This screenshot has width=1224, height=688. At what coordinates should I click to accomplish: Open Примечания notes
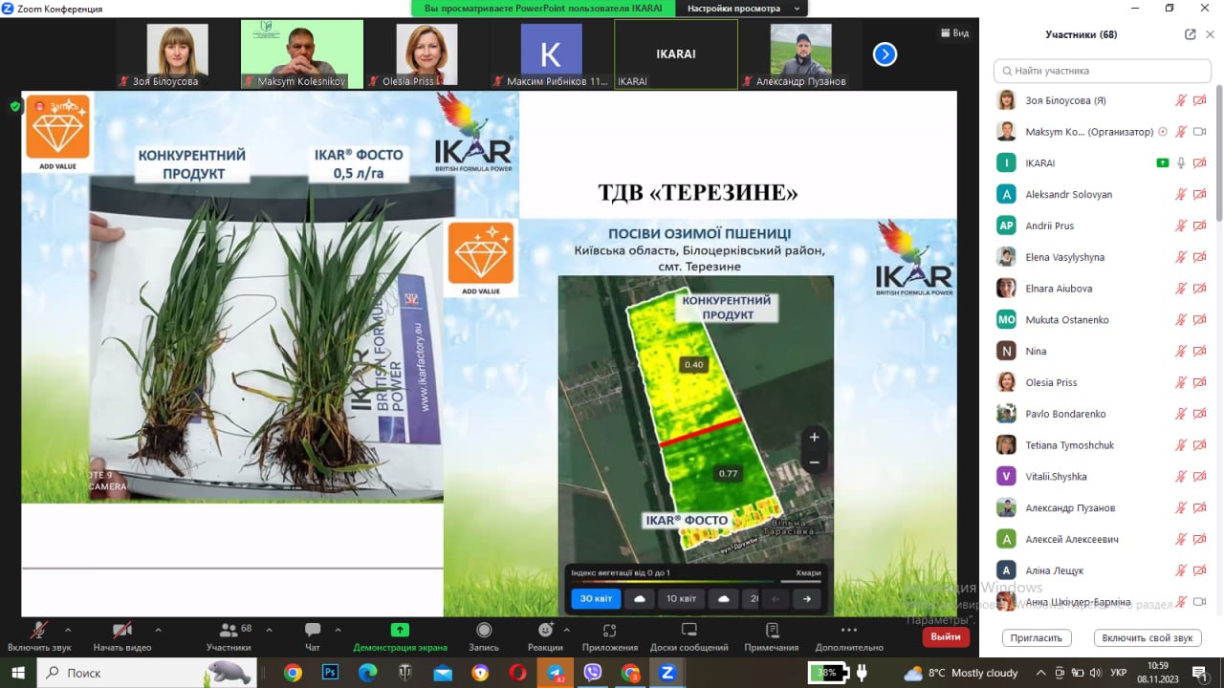pyautogui.click(x=772, y=636)
